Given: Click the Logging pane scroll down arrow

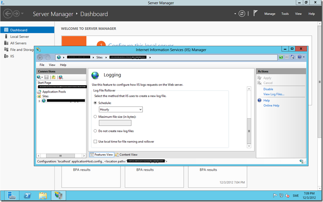Looking at the screenshot, I should (x=249, y=146).
